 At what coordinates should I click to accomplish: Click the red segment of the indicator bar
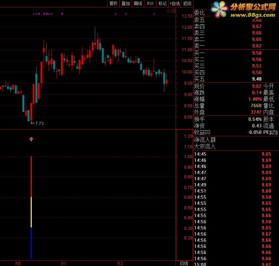[31, 177]
